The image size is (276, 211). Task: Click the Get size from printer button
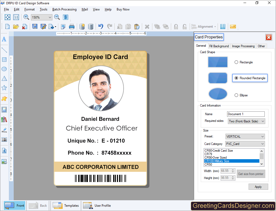pyautogui.click(x=251, y=174)
